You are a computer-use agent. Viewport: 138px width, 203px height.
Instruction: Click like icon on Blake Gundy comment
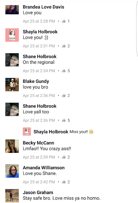pyautogui.click(x=64, y=95)
